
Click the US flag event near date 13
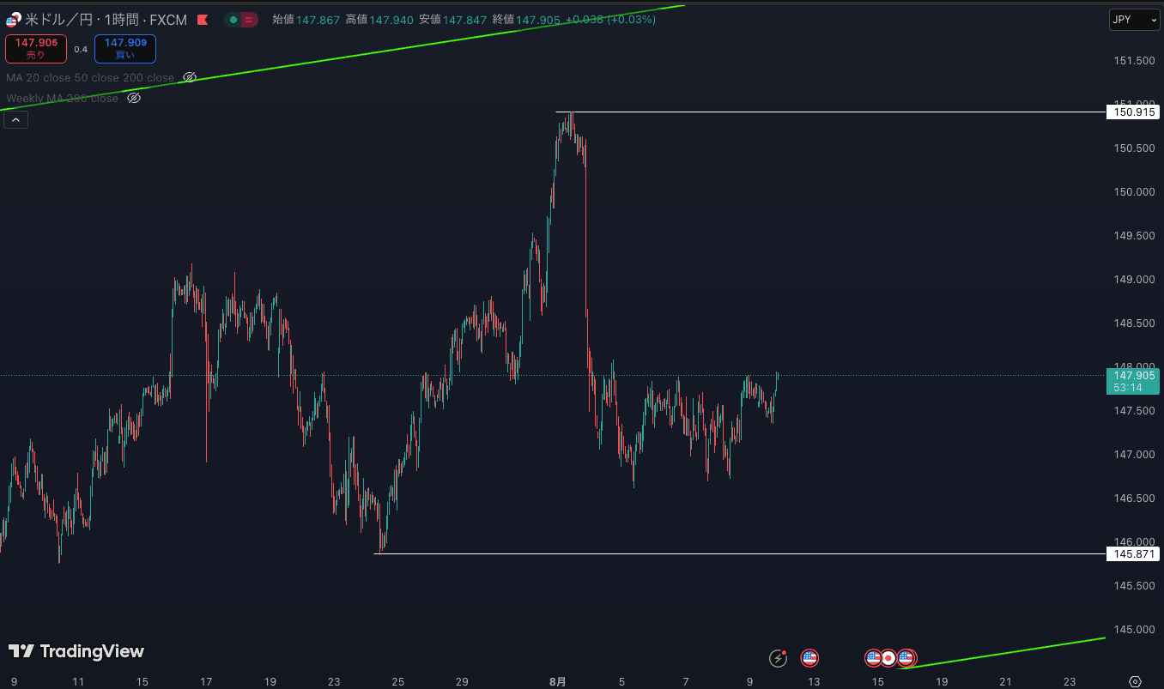click(x=809, y=658)
